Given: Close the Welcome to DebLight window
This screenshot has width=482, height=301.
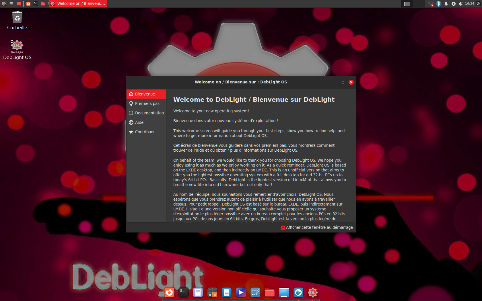Looking at the screenshot, I should click(x=351, y=82).
